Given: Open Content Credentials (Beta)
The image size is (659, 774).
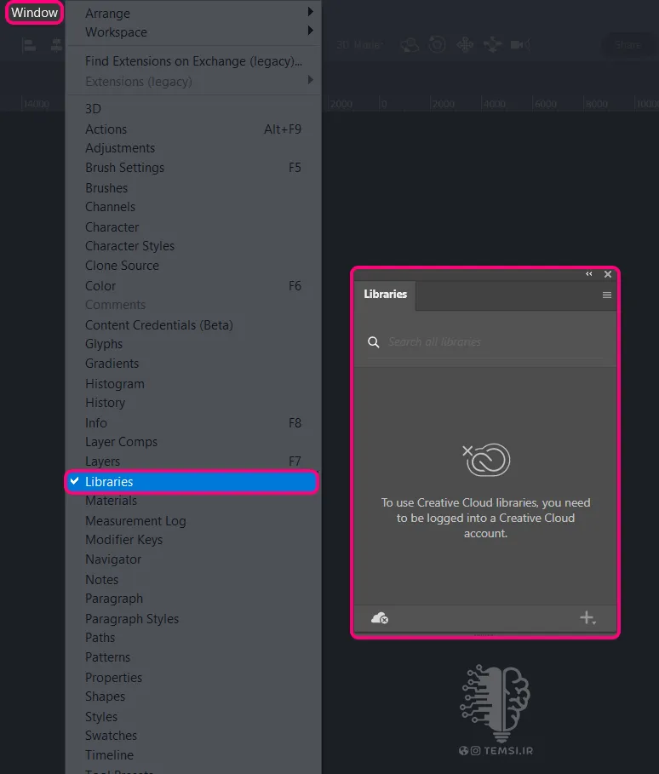Looking at the screenshot, I should coord(193,324).
